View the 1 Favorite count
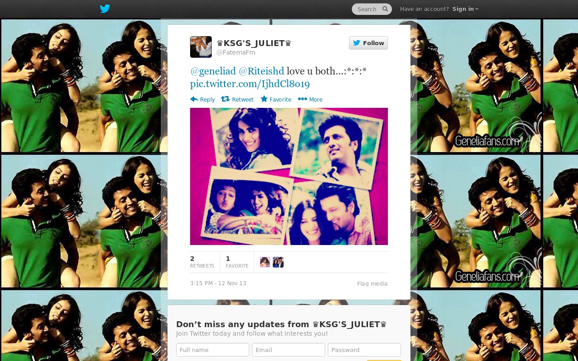Image resolution: width=578 pixels, height=361 pixels. pos(237,262)
